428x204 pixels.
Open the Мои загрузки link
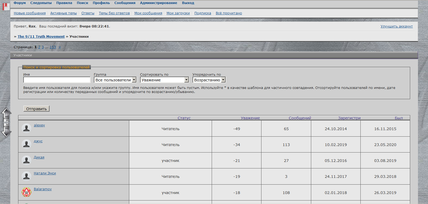[178, 13]
